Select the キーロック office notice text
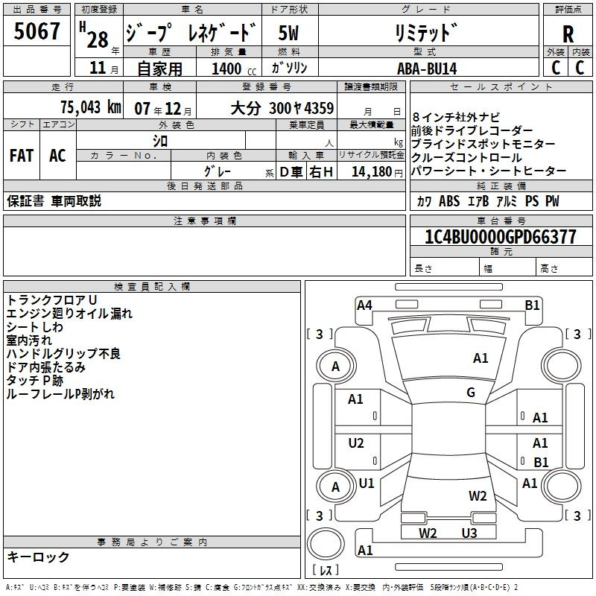 point(38,557)
